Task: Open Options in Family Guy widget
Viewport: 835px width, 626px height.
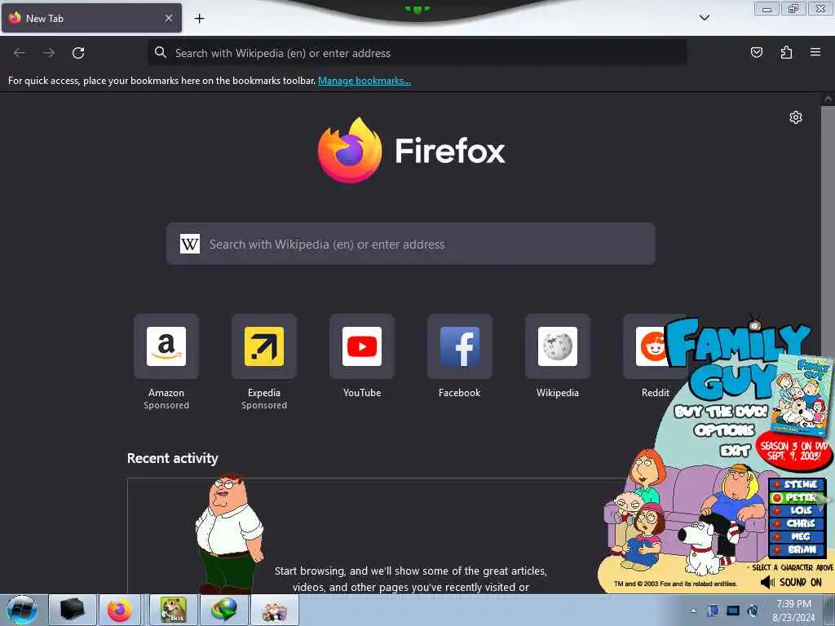Action: click(x=724, y=430)
